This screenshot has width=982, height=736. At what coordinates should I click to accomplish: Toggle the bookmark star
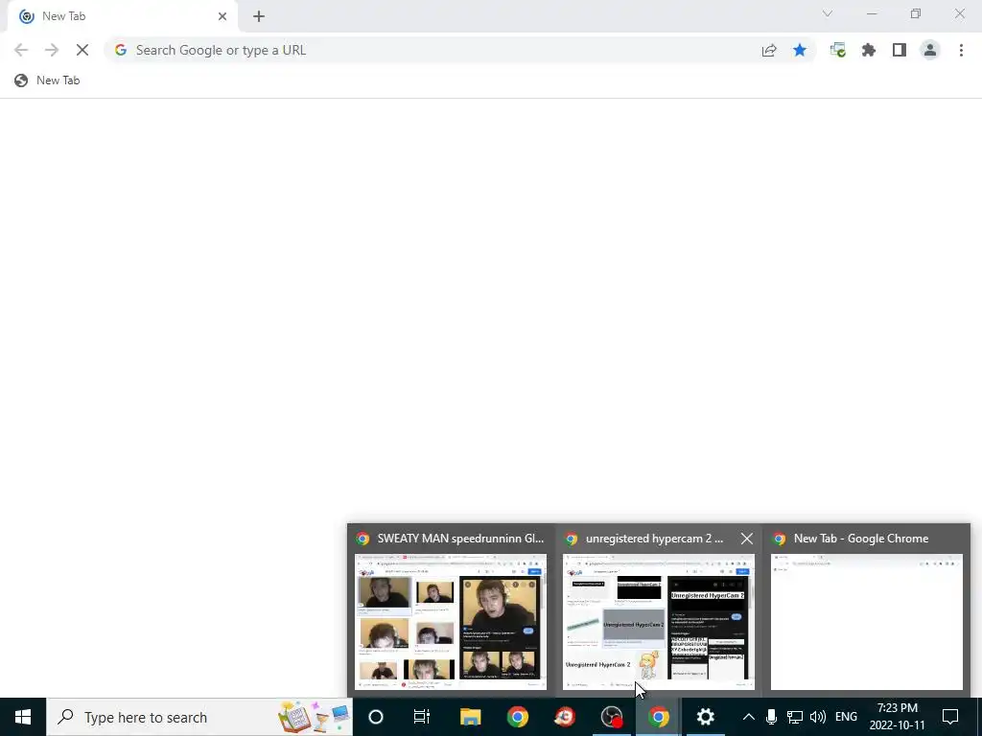point(800,50)
